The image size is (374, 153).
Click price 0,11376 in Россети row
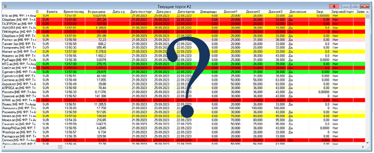coord(101,92)
